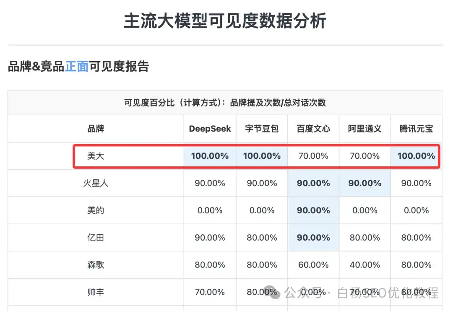The width and height of the screenshot is (453, 311).
Task: Click the 亿田 brand cell
Action: (96, 238)
